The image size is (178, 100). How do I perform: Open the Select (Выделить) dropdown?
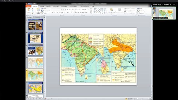(x=141, y=13)
